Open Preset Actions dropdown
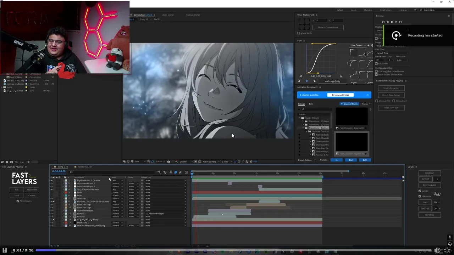The image size is (454, 255). coord(306,160)
